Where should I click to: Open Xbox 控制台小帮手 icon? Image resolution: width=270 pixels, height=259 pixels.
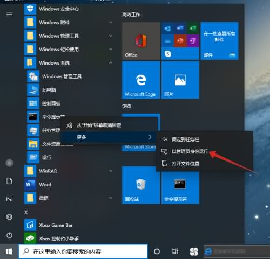pos(30,239)
